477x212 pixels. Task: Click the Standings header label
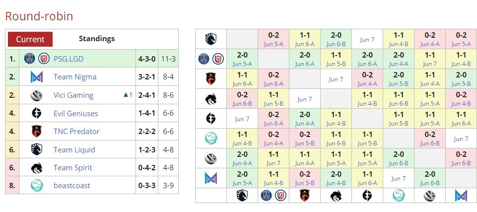click(97, 38)
